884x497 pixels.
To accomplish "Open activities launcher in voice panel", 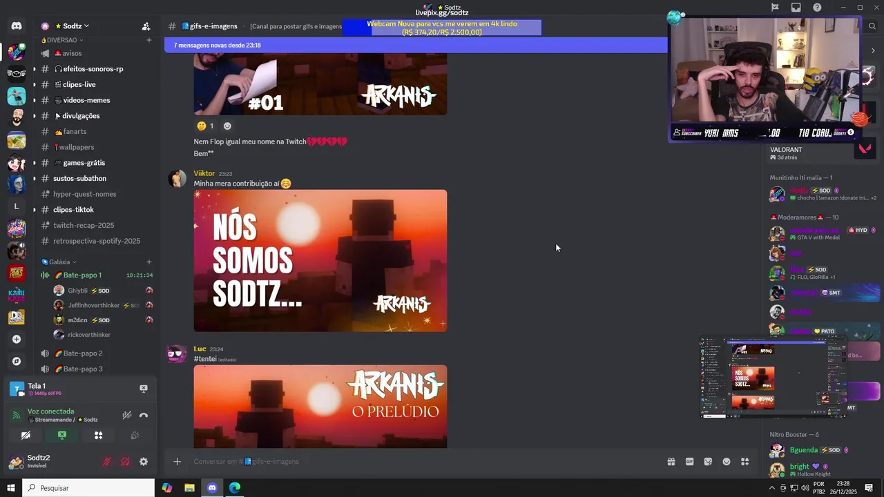I will click(x=98, y=436).
